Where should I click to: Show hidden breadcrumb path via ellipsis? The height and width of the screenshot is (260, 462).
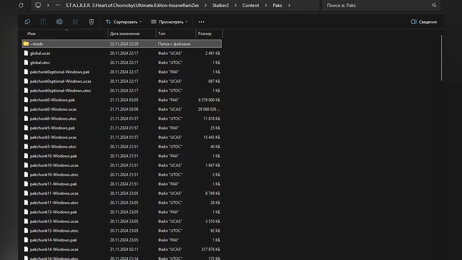click(58, 5)
